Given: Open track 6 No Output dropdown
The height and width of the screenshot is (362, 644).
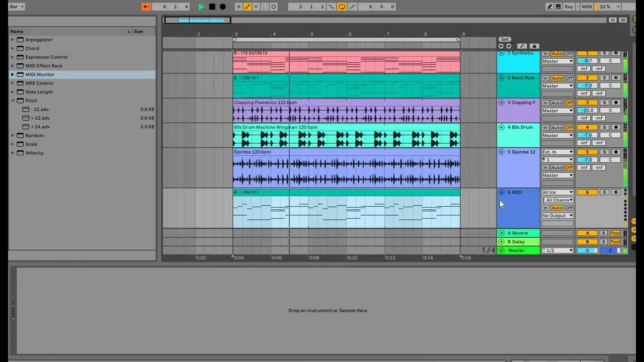Looking at the screenshot, I should pyautogui.click(x=557, y=216).
